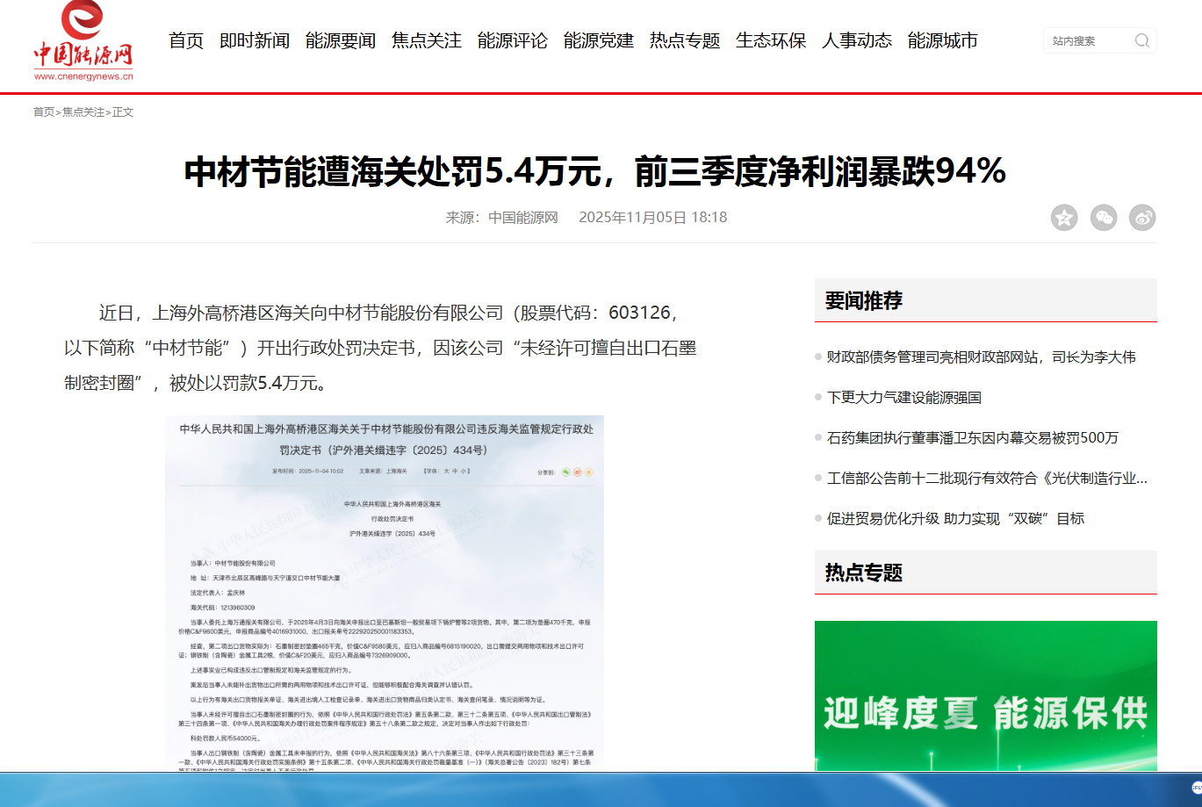Select 能源城市 in the navigation bar
Image resolution: width=1202 pixels, height=807 pixels.
tap(943, 40)
